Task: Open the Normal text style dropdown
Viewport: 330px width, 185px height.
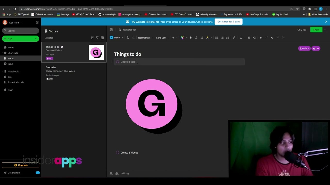Action: point(145,38)
